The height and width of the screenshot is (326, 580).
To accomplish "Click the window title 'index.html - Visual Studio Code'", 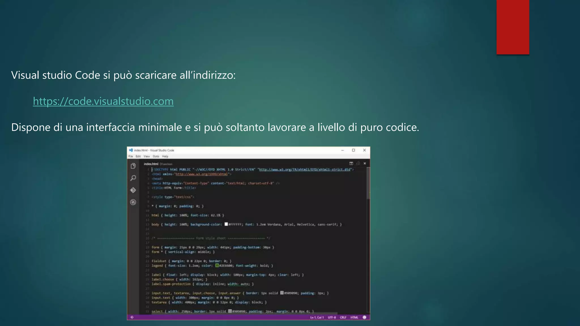I will pos(154,150).
